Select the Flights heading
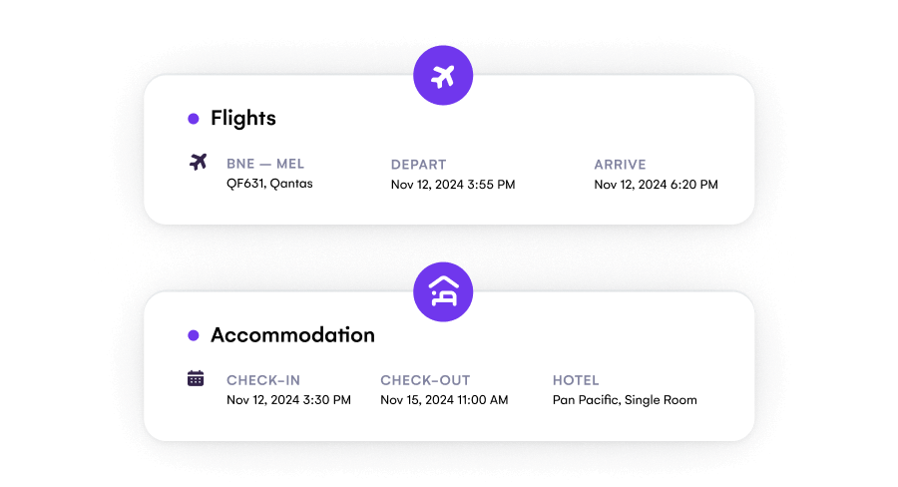 (242, 119)
